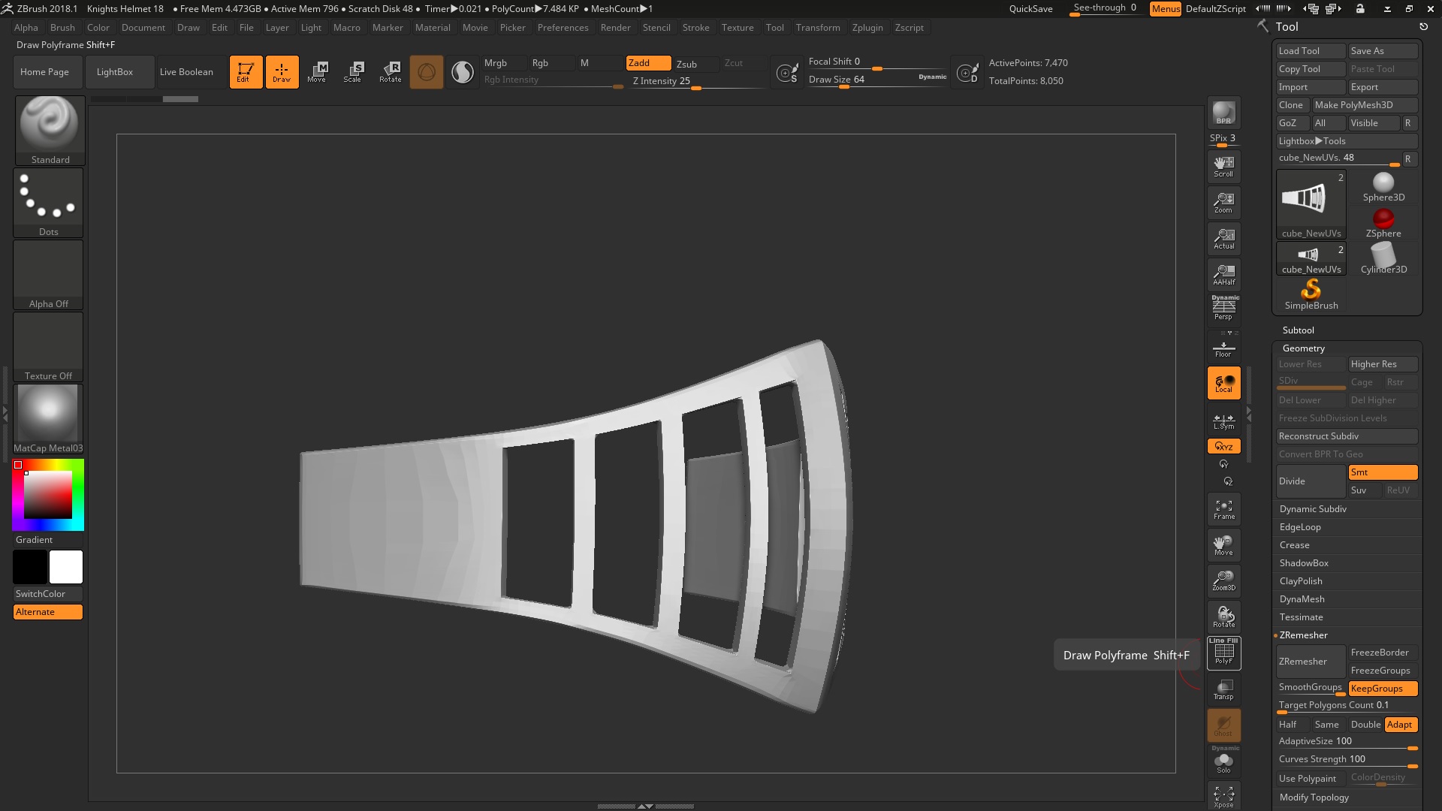Adjust the Draw Size slider
The height and width of the screenshot is (811, 1442).
(877, 80)
